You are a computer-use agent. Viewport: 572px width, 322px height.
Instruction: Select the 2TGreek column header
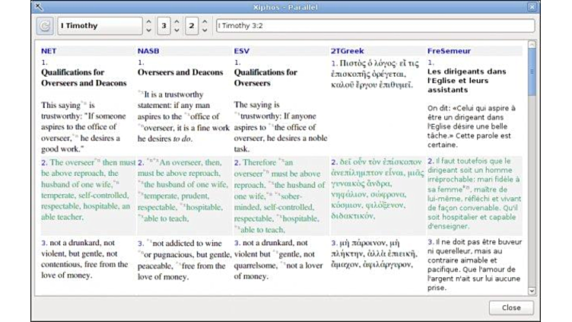347,51
